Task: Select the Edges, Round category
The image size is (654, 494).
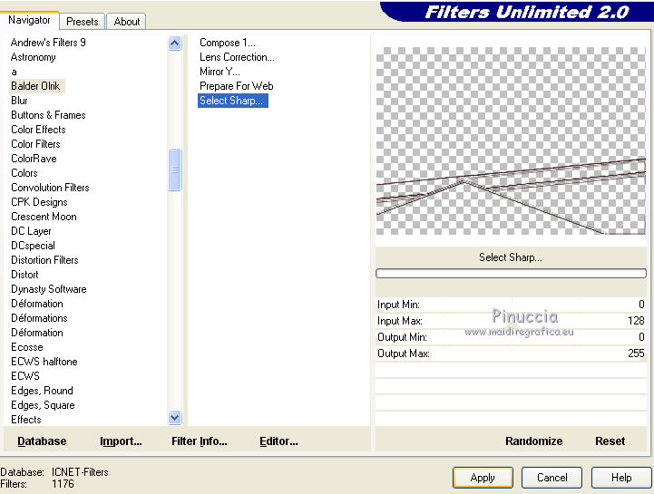Action: [42, 391]
